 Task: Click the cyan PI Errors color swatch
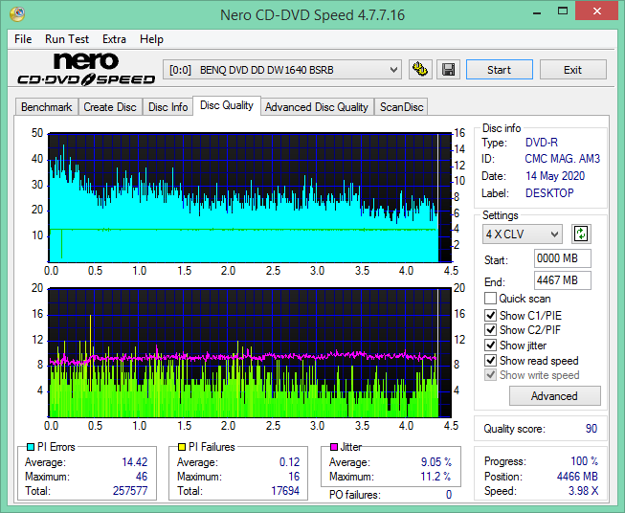(x=31, y=447)
